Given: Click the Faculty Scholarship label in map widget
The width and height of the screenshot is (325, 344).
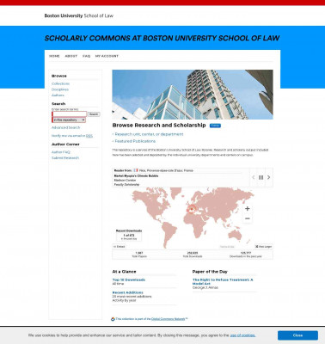Looking at the screenshot, I should click(126, 185).
